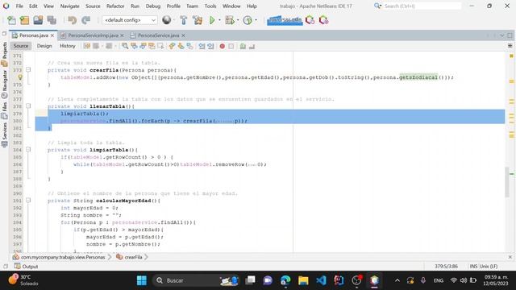Click the light bulb hint on line 374
Viewport: 516px width, 290px height.
point(20,77)
